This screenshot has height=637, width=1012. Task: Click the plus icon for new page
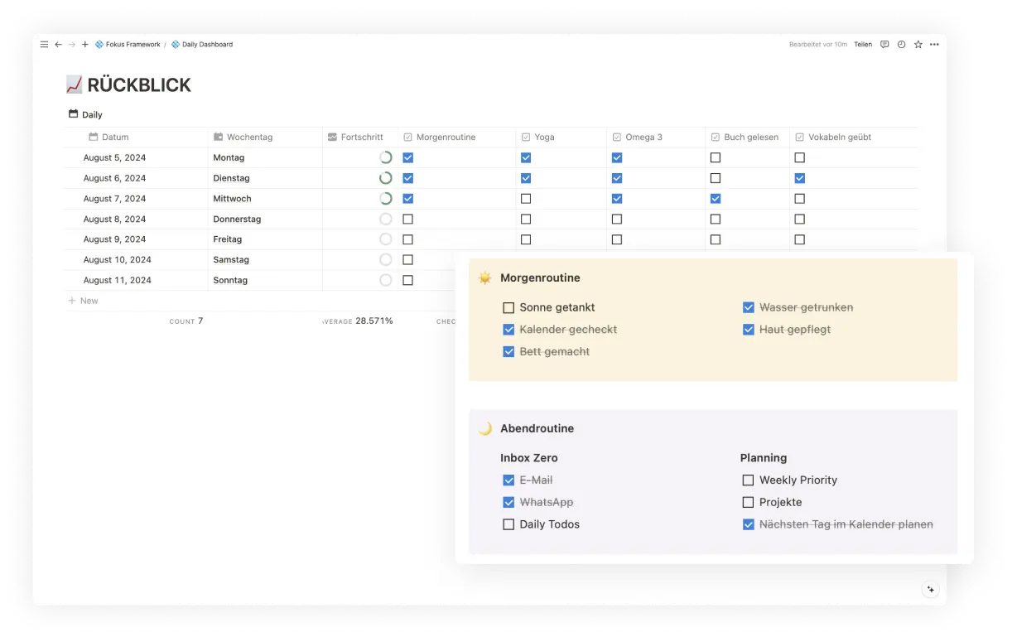click(84, 45)
